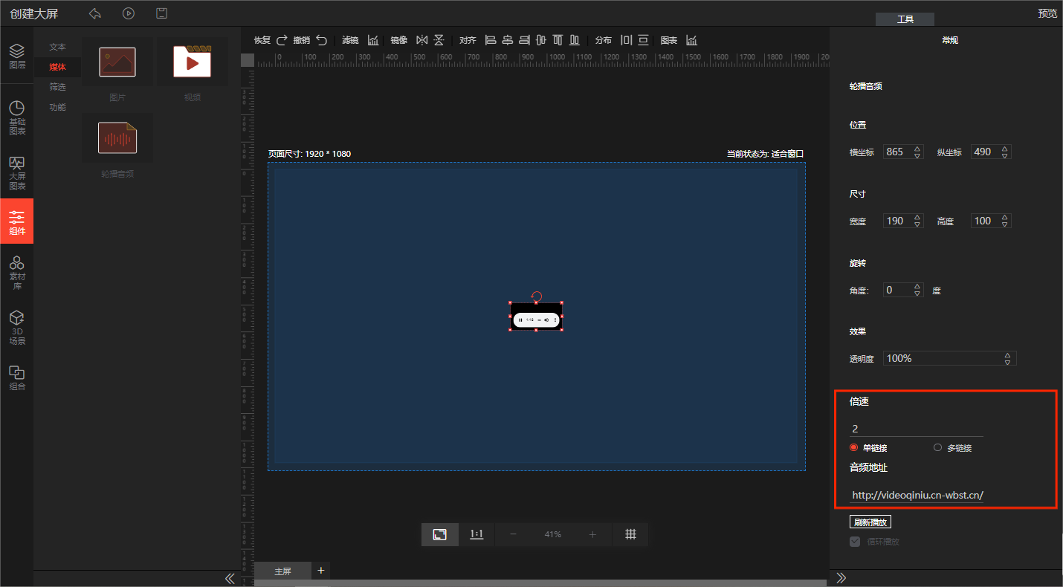Select the 工具 tab in right panel
The image size is (1063, 587).
pos(905,19)
